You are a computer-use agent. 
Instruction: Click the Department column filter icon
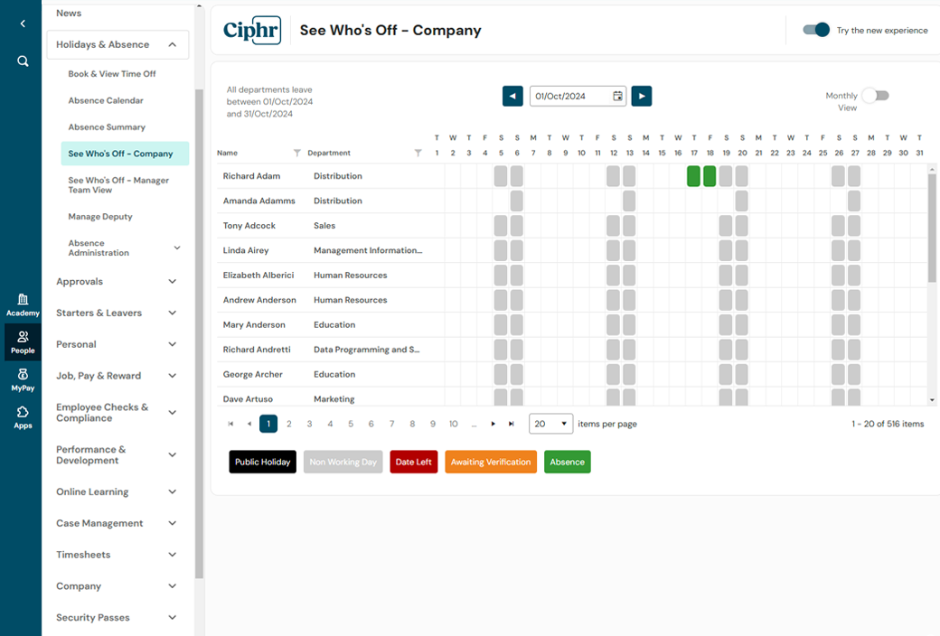[x=418, y=153]
